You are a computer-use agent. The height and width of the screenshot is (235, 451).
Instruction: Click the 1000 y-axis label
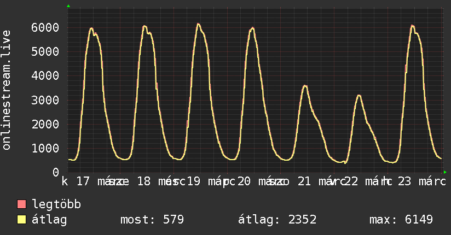[45, 149]
